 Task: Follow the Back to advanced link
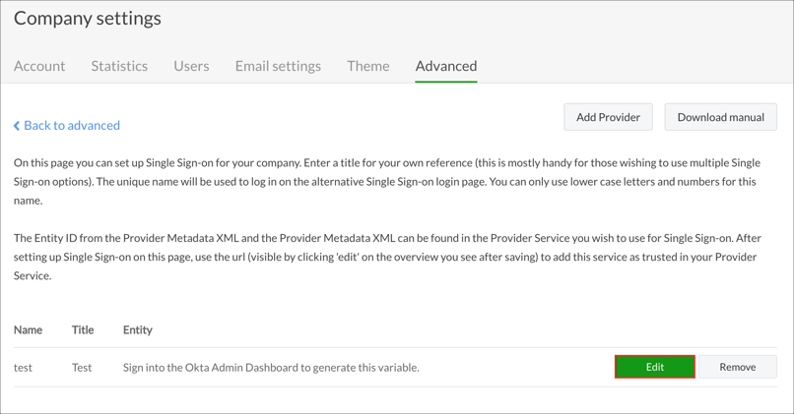point(72,126)
